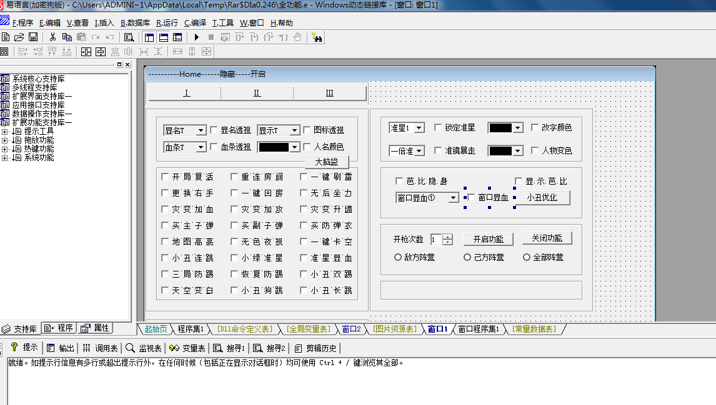Screen dimensions: 716x405
Task: Toggle the bottom status pane layout icon
Action: (164, 37)
